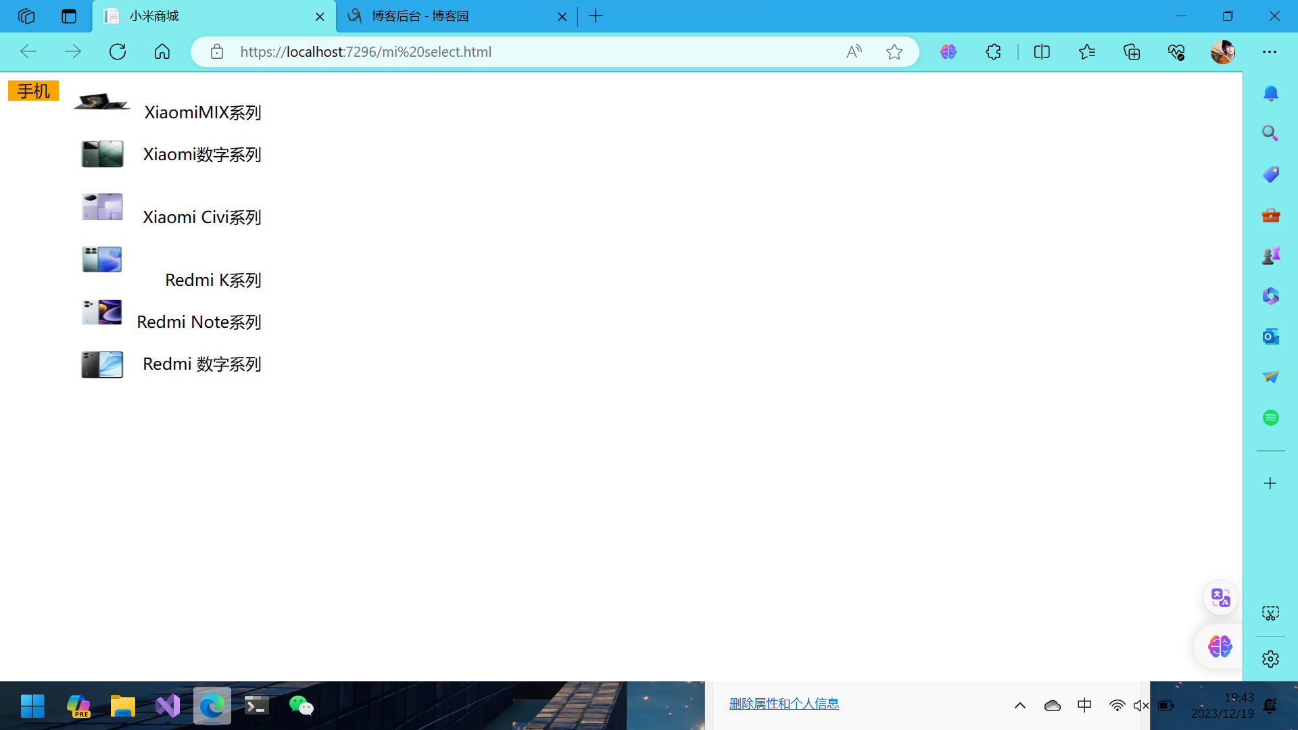1298x730 pixels.
Task: Open a new browser tab
Action: (596, 16)
